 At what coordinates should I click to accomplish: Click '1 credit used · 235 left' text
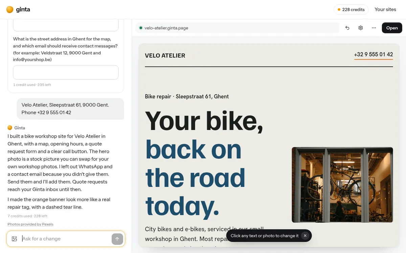click(x=32, y=85)
